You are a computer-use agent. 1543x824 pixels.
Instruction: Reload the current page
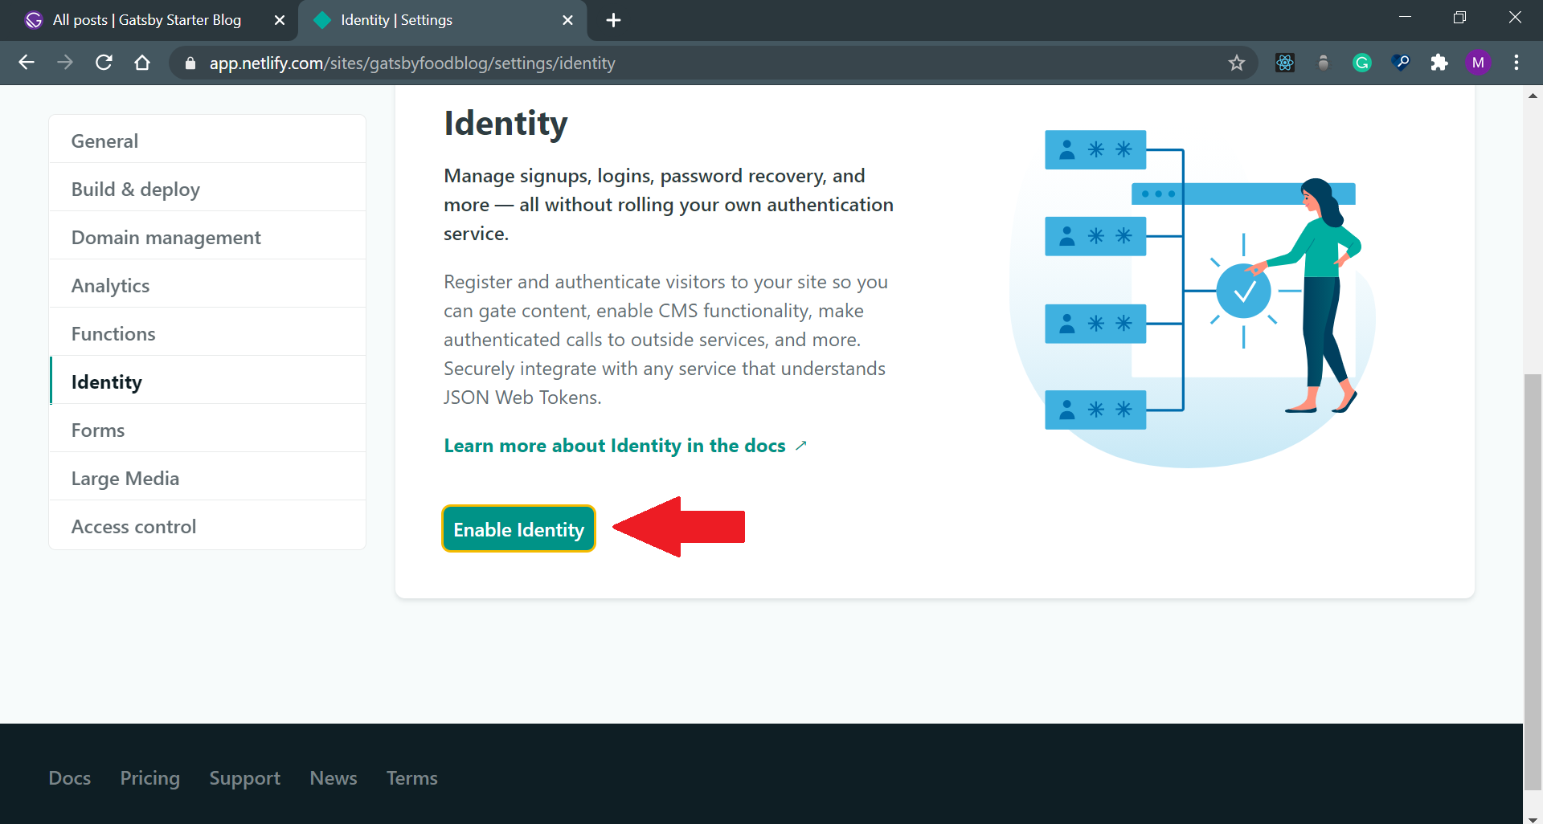(x=104, y=63)
